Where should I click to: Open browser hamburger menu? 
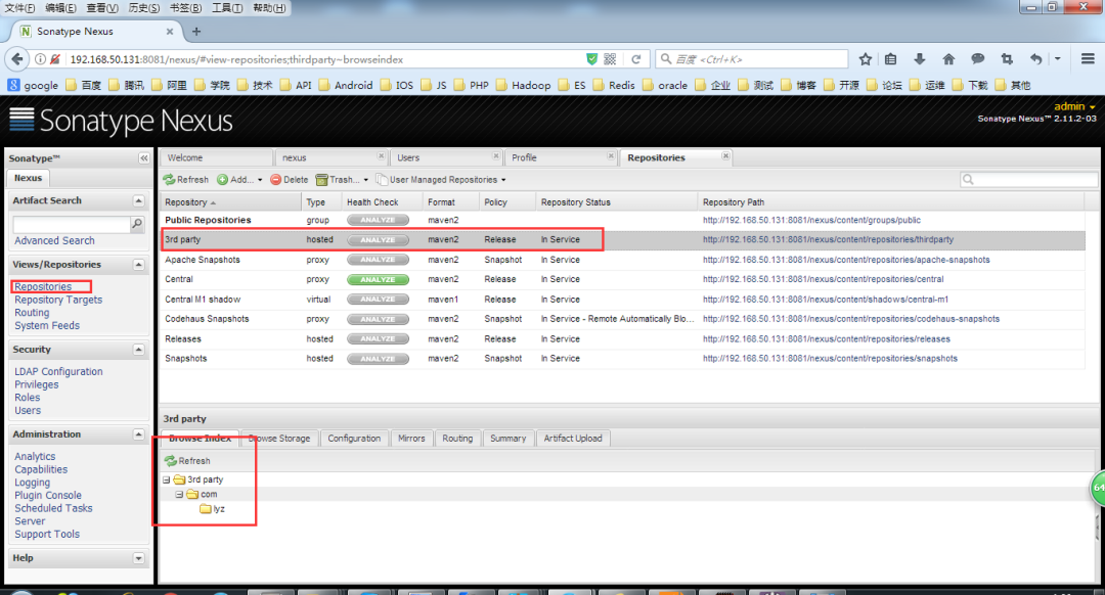(x=1088, y=59)
